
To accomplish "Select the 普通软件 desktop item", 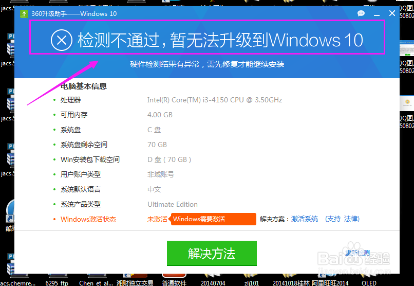I will tap(174, 280).
